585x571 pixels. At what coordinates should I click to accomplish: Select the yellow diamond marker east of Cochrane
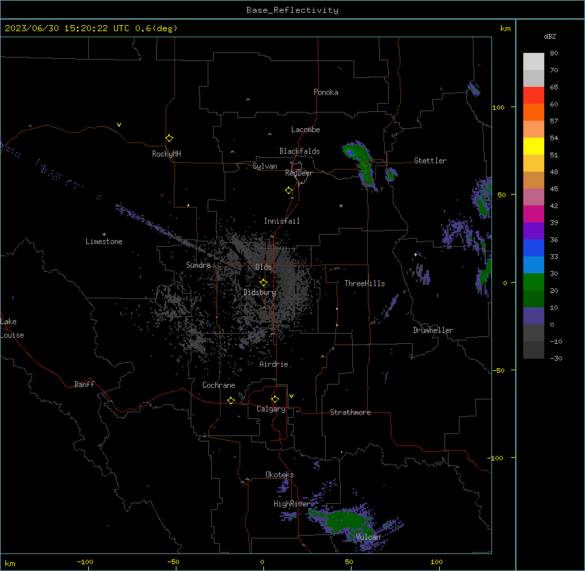click(231, 400)
